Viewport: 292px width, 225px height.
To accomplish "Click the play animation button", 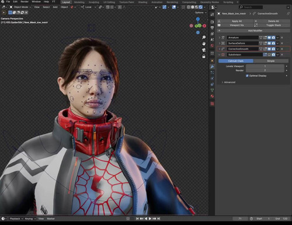I will (x=150, y=219).
